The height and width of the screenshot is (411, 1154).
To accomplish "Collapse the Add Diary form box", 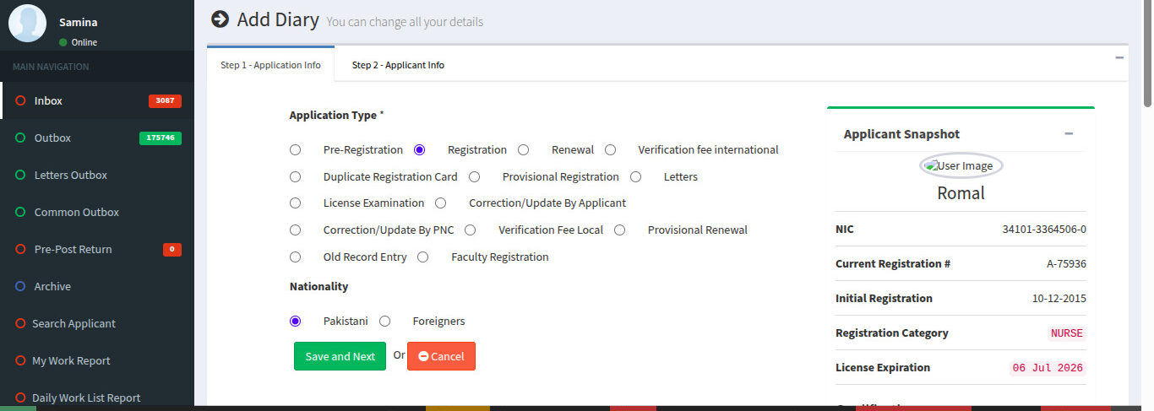I will (1119, 57).
